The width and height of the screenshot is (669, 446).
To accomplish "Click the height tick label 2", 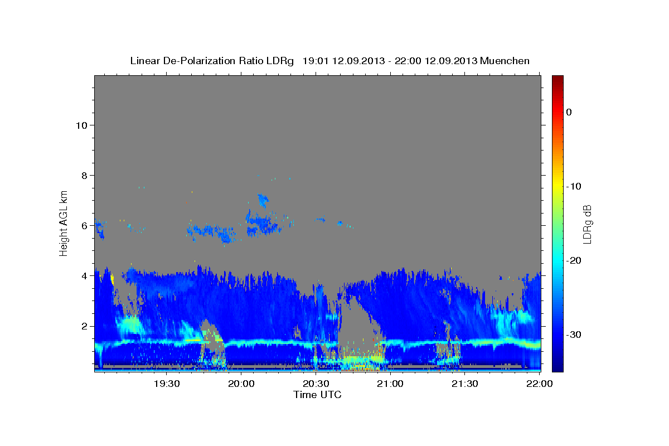I will pyautogui.click(x=85, y=326).
